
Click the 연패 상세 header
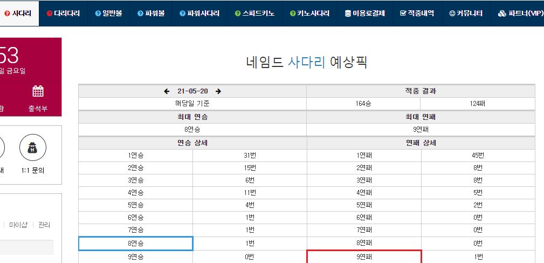[421, 143]
